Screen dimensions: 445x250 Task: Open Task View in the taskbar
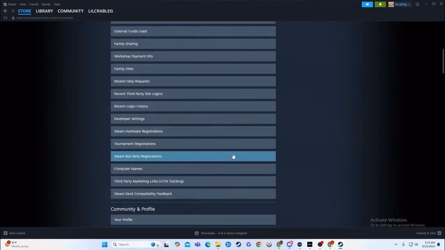[x=167, y=244]
